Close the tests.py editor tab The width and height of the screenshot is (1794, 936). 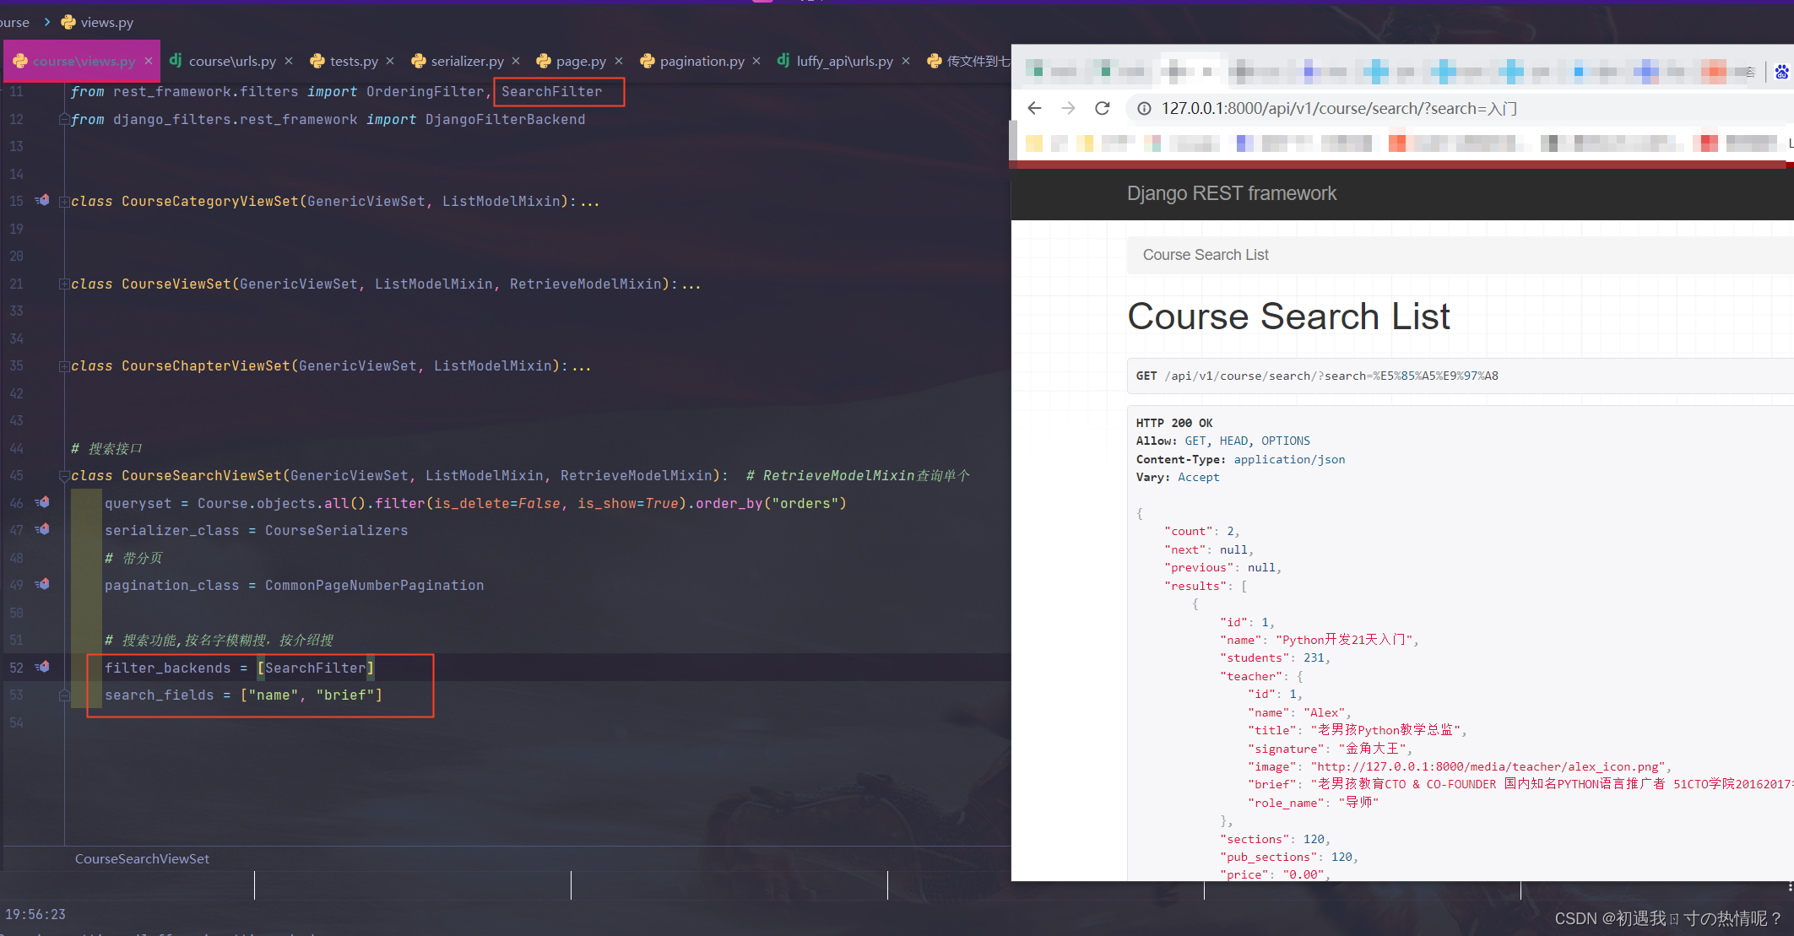pos(390,61)
